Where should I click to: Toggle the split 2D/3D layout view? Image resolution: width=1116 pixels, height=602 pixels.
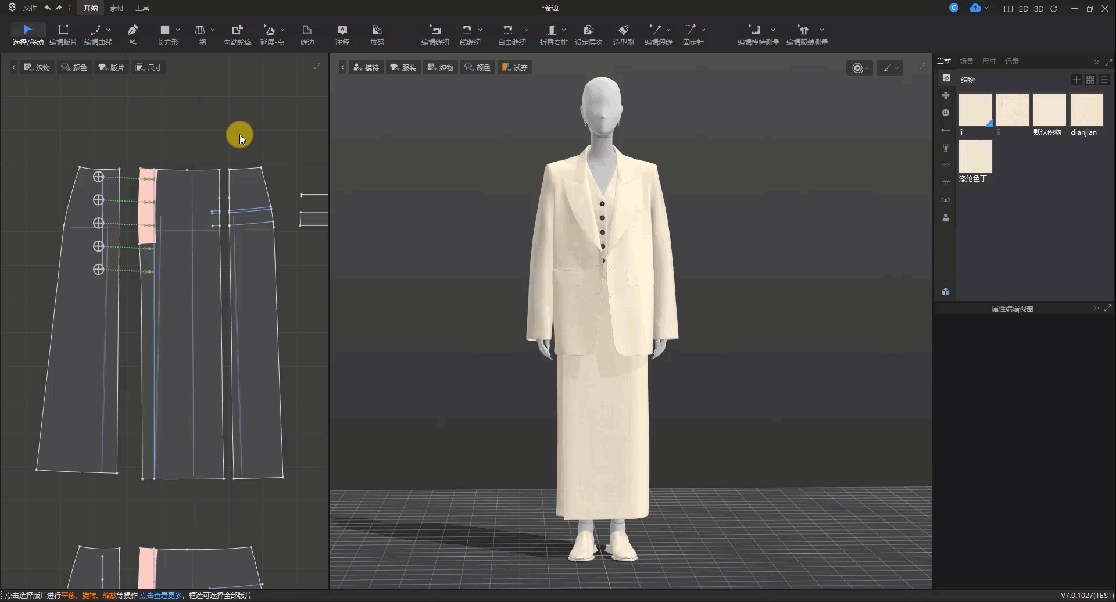click(x=1008, y=9)
